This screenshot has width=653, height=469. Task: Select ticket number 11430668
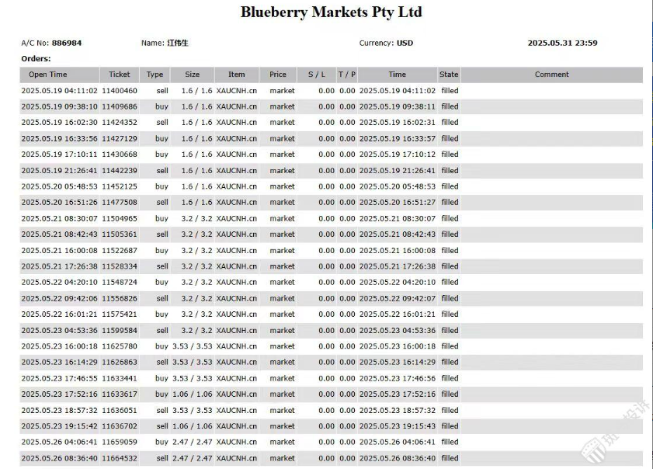coord(120,155)
